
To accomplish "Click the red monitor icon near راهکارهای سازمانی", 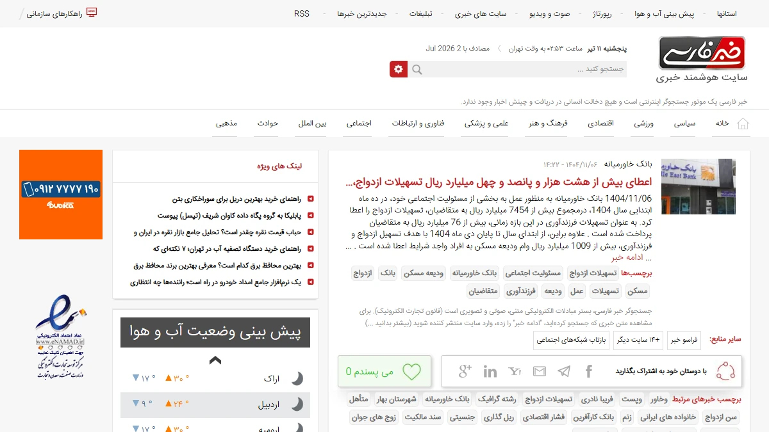I will click(92, 13).
